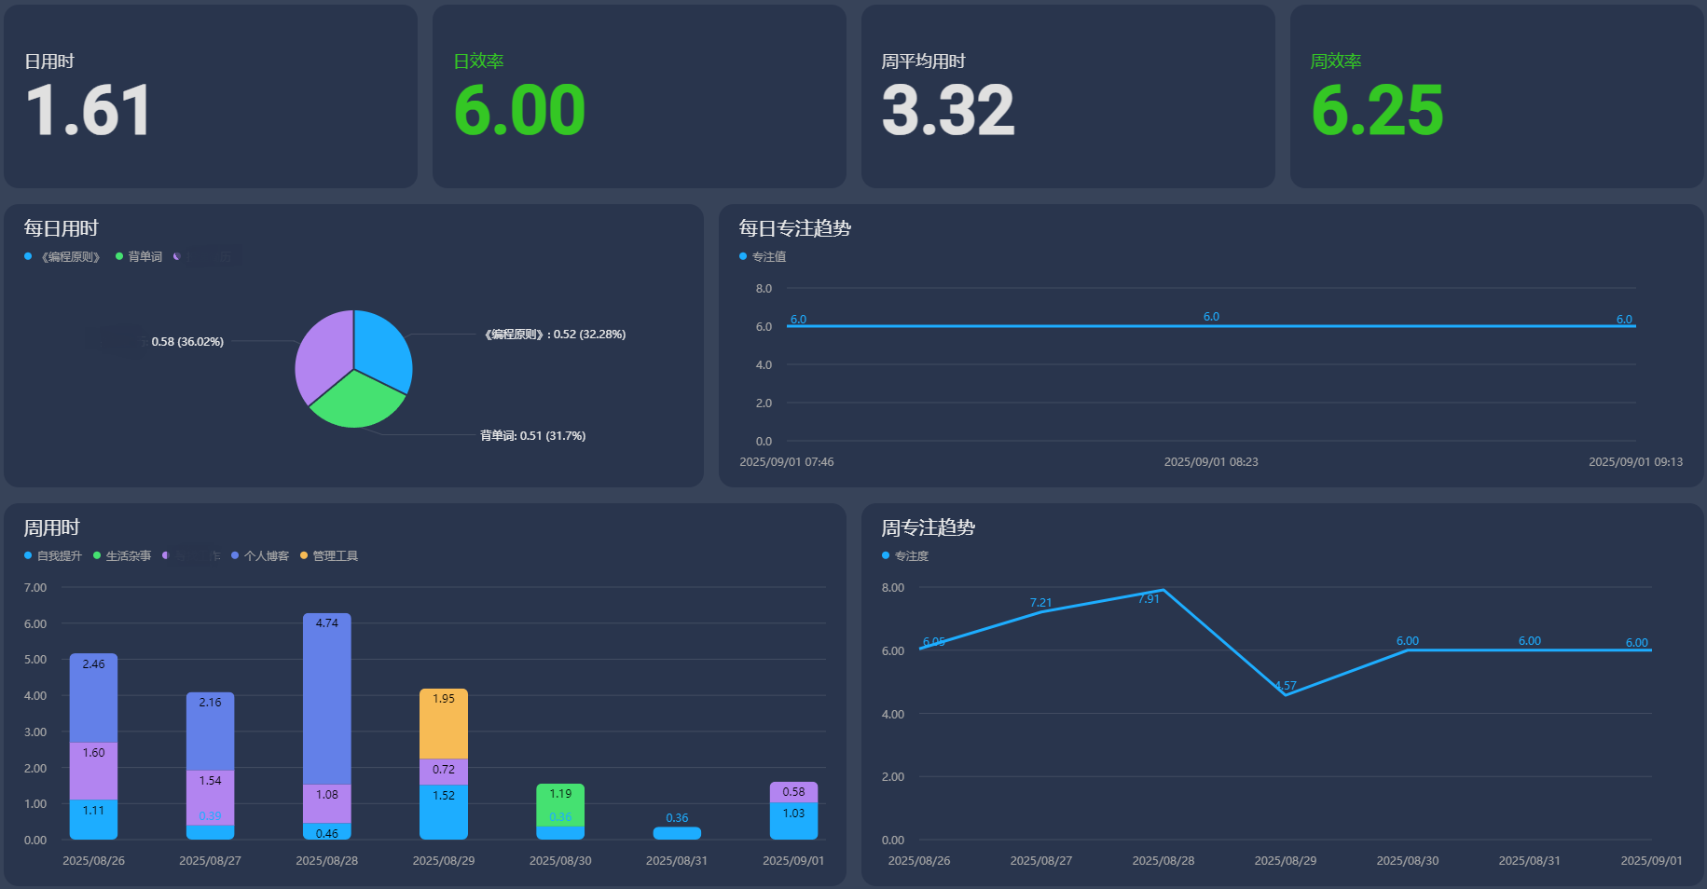Click the 4.74 bar segment on 2025/08/28

pyautogui.click(x=327, y=699)
